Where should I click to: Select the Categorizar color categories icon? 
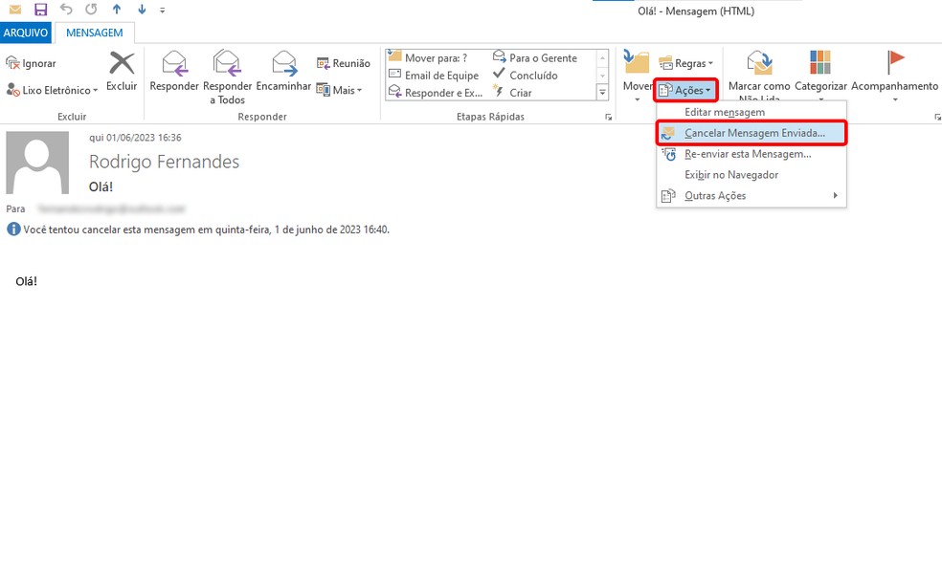coord(819,61)
